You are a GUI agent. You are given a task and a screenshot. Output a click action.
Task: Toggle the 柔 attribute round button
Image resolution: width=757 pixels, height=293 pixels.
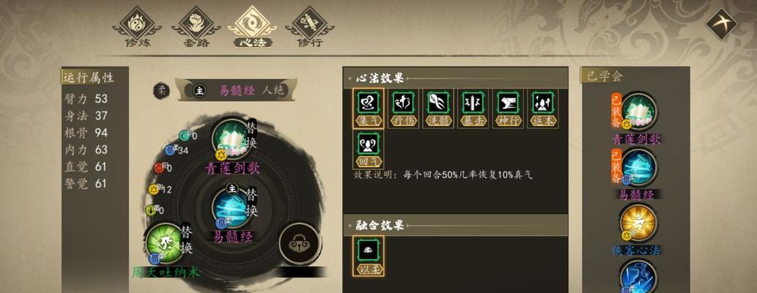click(162, 90)
